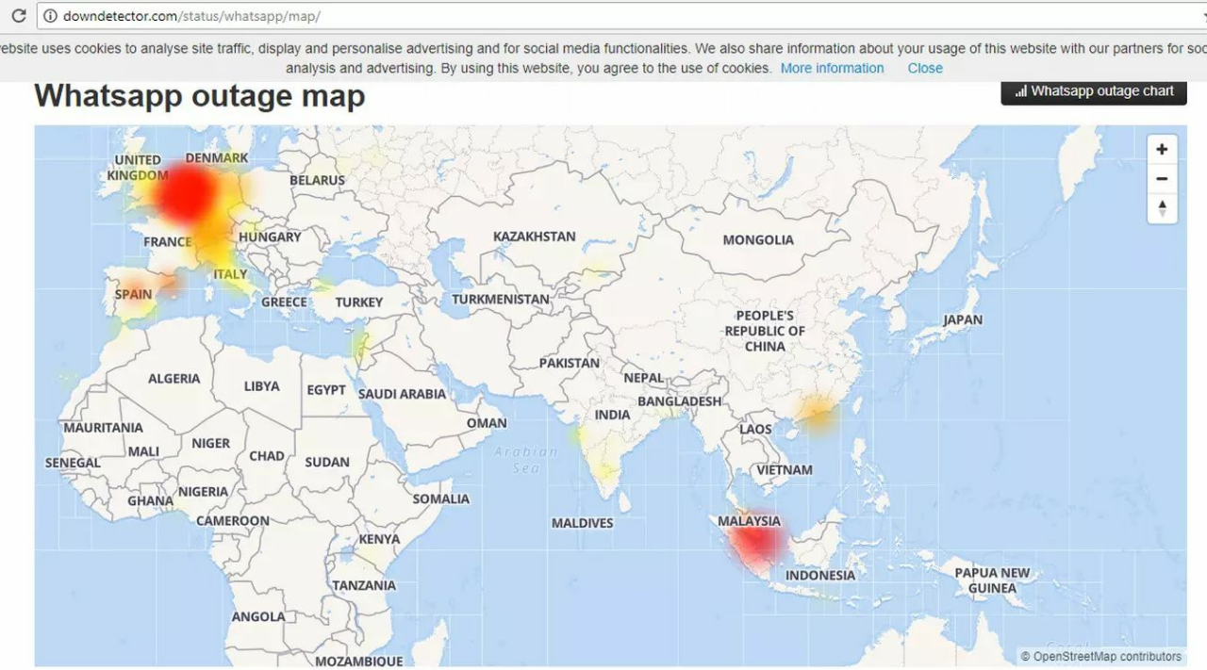The image size is (1207, 670).
Task: Click the INDIA label on the map
Action: (612, 415)
